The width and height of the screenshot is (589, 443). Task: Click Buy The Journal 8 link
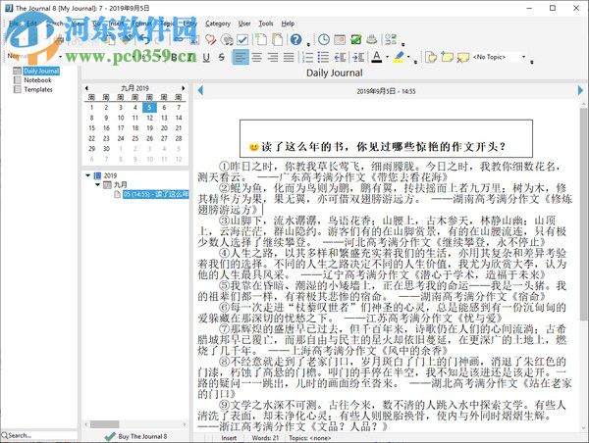coord(142,436)
